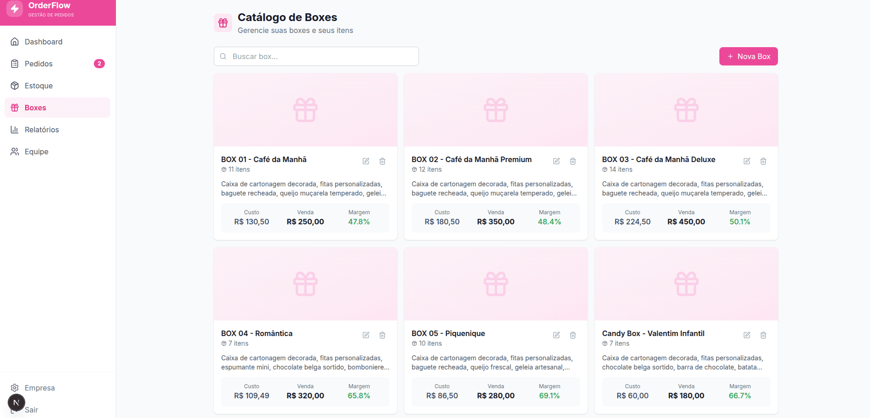Edit the Candy Box - Valentim Infantil

click(747, 335)
